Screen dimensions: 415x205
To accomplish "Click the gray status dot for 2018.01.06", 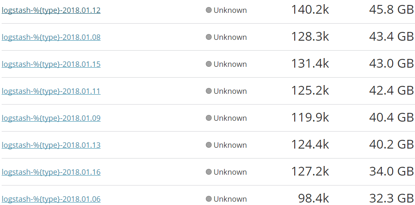I will [209, 199].
